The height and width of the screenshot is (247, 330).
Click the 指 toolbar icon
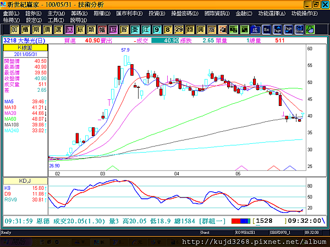pyautogui.click(x=212, y=30)
